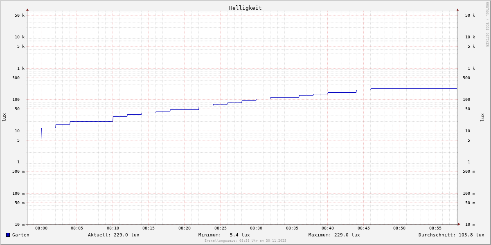Image resolution: width=491 pixels, height=245 pixels.
Task: Open the RRDTOOL / TOBI OETIKER watermark
Action: (487, 24)
